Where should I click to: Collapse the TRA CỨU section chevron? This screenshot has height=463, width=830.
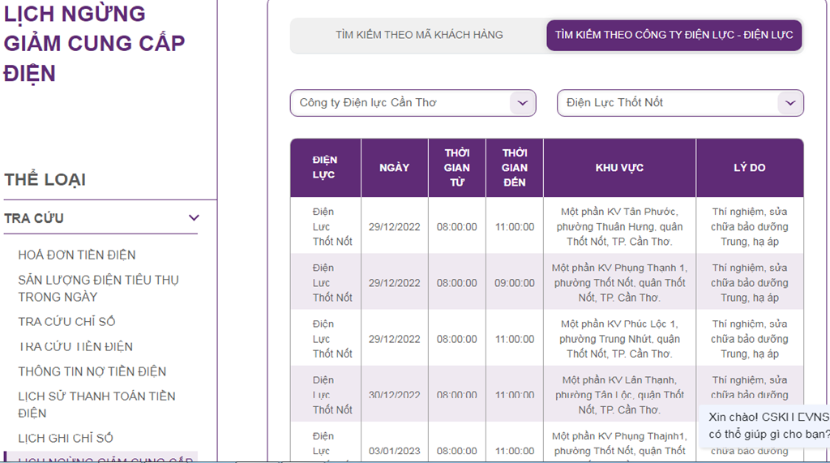[x=194, y=218]
